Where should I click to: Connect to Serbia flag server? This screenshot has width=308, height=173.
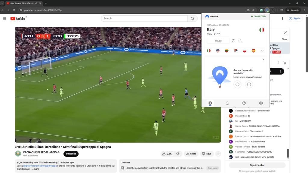236,50
